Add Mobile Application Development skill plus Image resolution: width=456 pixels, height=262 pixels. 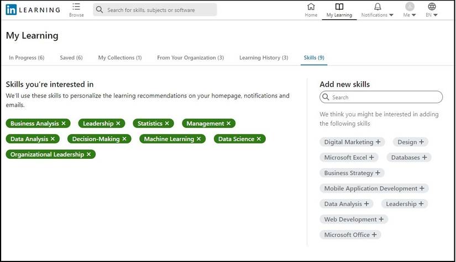click(x=422, y=188)
